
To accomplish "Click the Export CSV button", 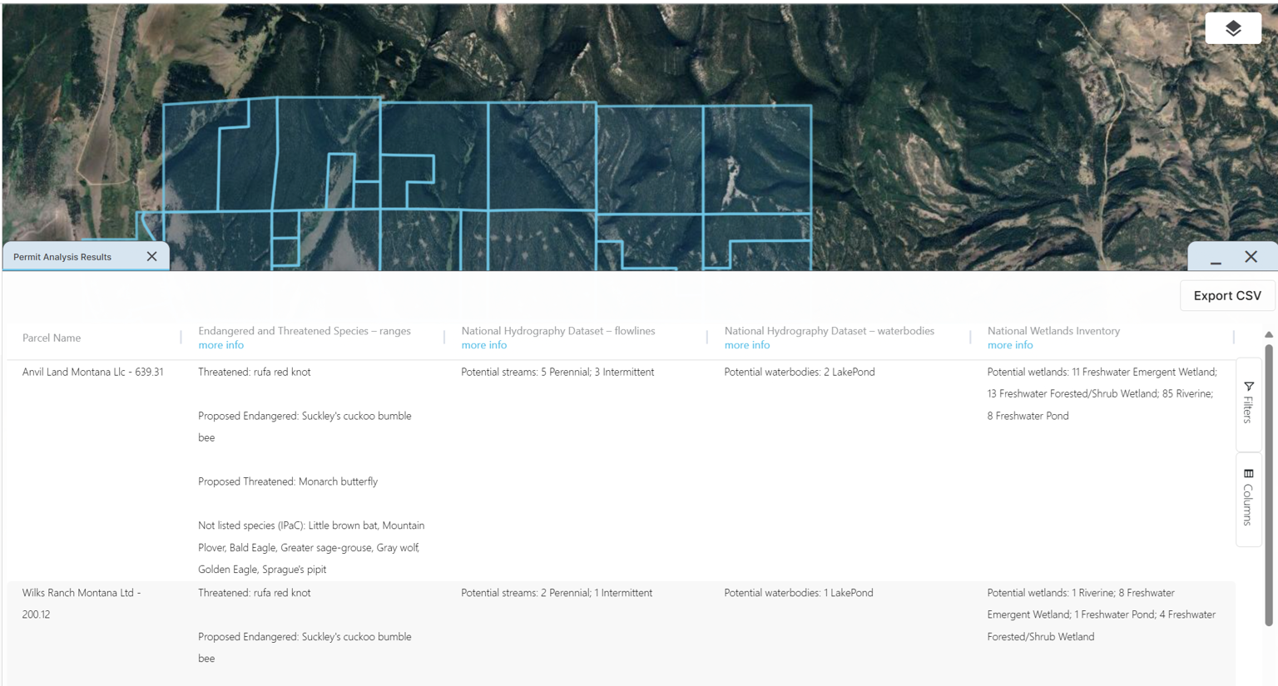I will pos(1226,295).
